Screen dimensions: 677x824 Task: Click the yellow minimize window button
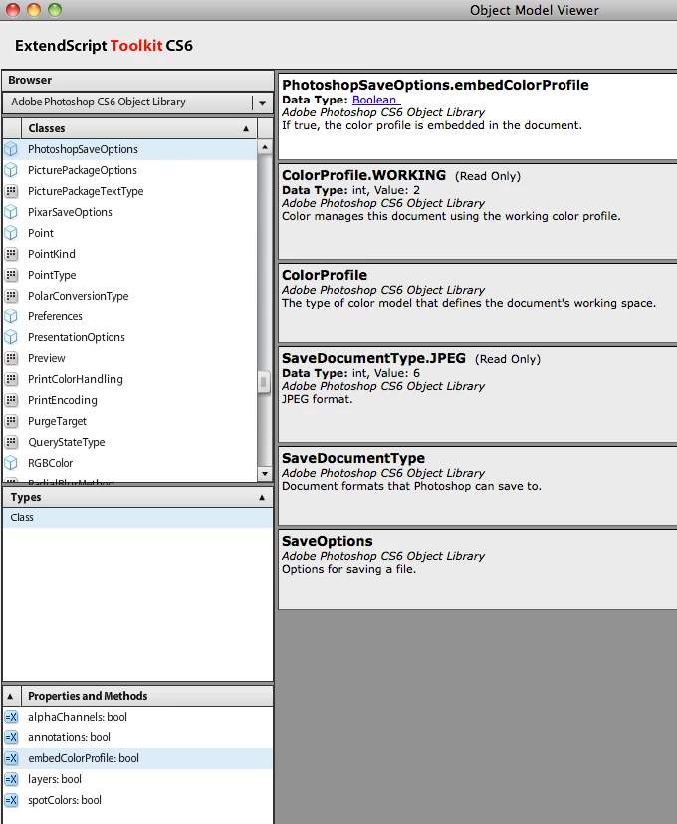34,10
